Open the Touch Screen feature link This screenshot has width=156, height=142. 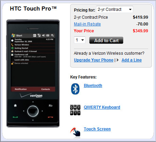pyautogui.click(x=97, y=129)
